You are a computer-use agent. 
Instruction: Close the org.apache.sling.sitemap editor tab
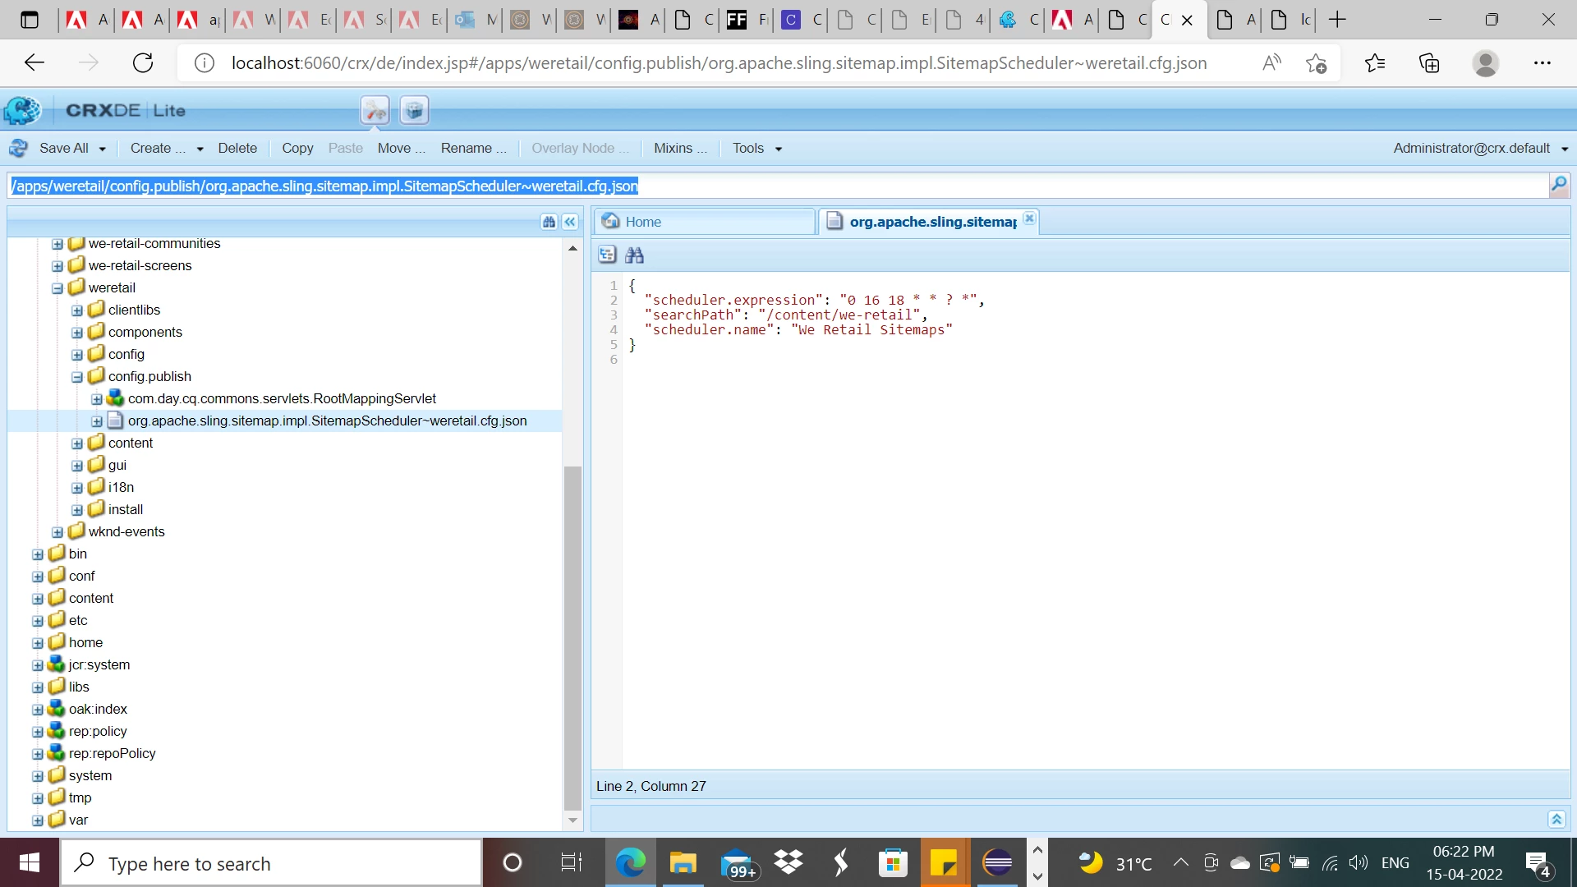coord(1029,218)
